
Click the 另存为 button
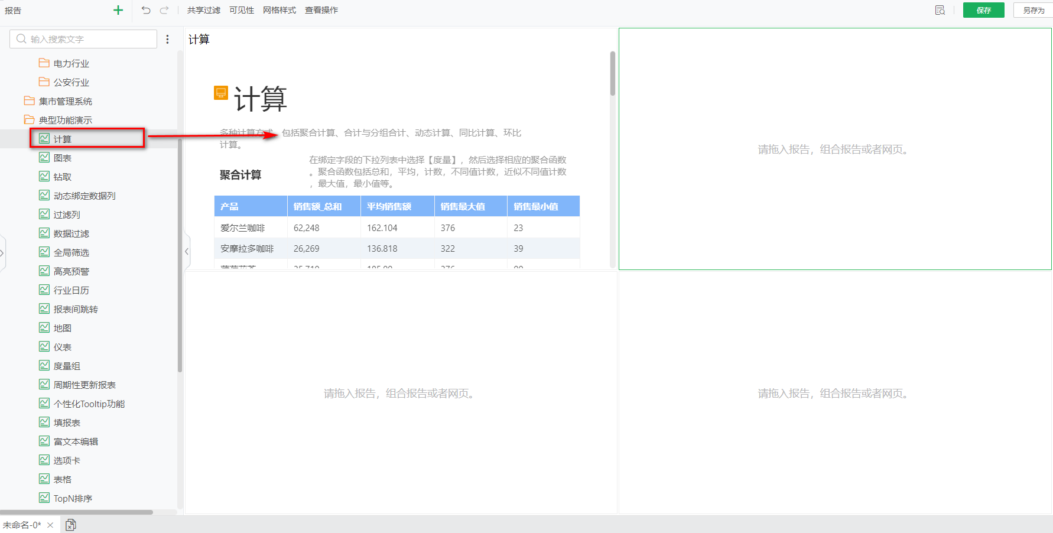[x=1033, y=10]
